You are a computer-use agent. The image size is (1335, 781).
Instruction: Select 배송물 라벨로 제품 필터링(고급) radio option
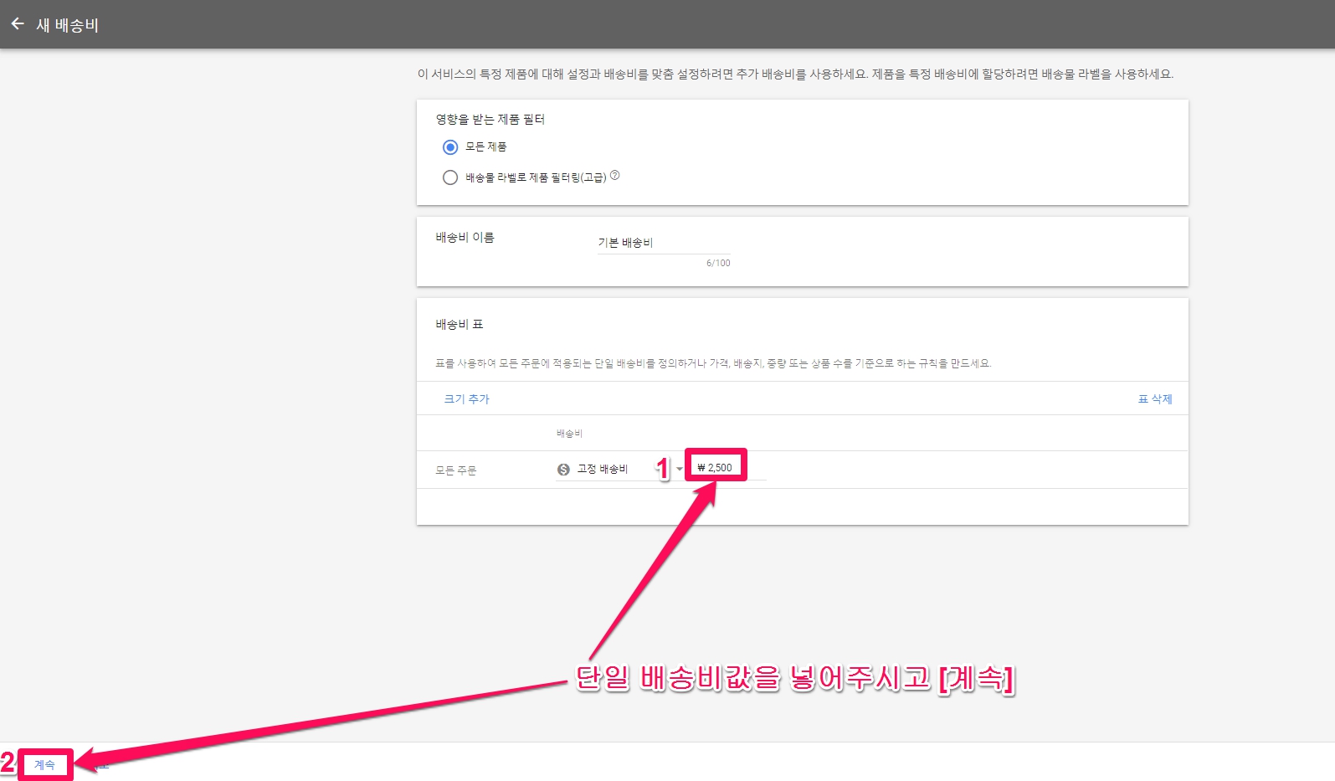[x=450, y=177]
